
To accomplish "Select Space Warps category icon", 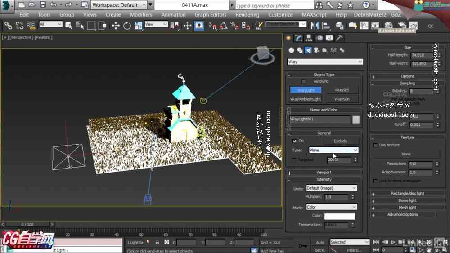I will pyautogui.click(x=333, y=50).
